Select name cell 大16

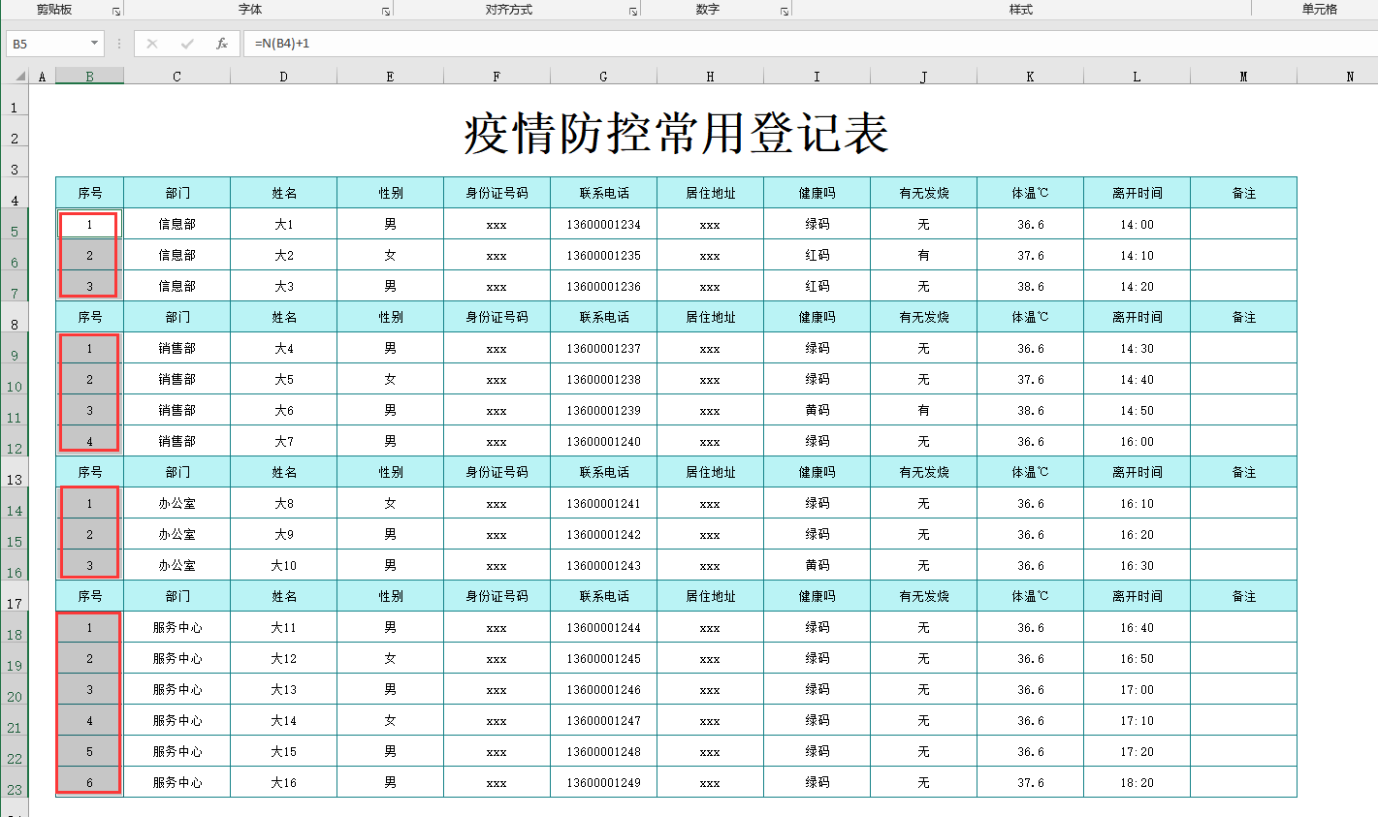[x=283, y=782]
